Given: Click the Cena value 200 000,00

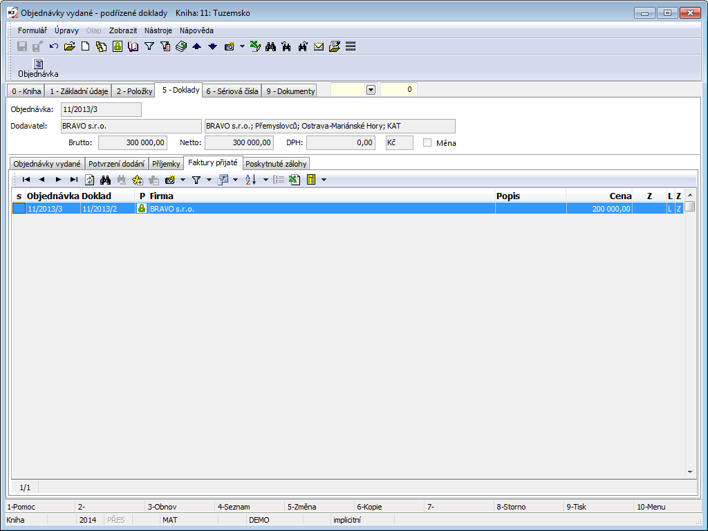Looking at the screenshot, I should point(611,209).
